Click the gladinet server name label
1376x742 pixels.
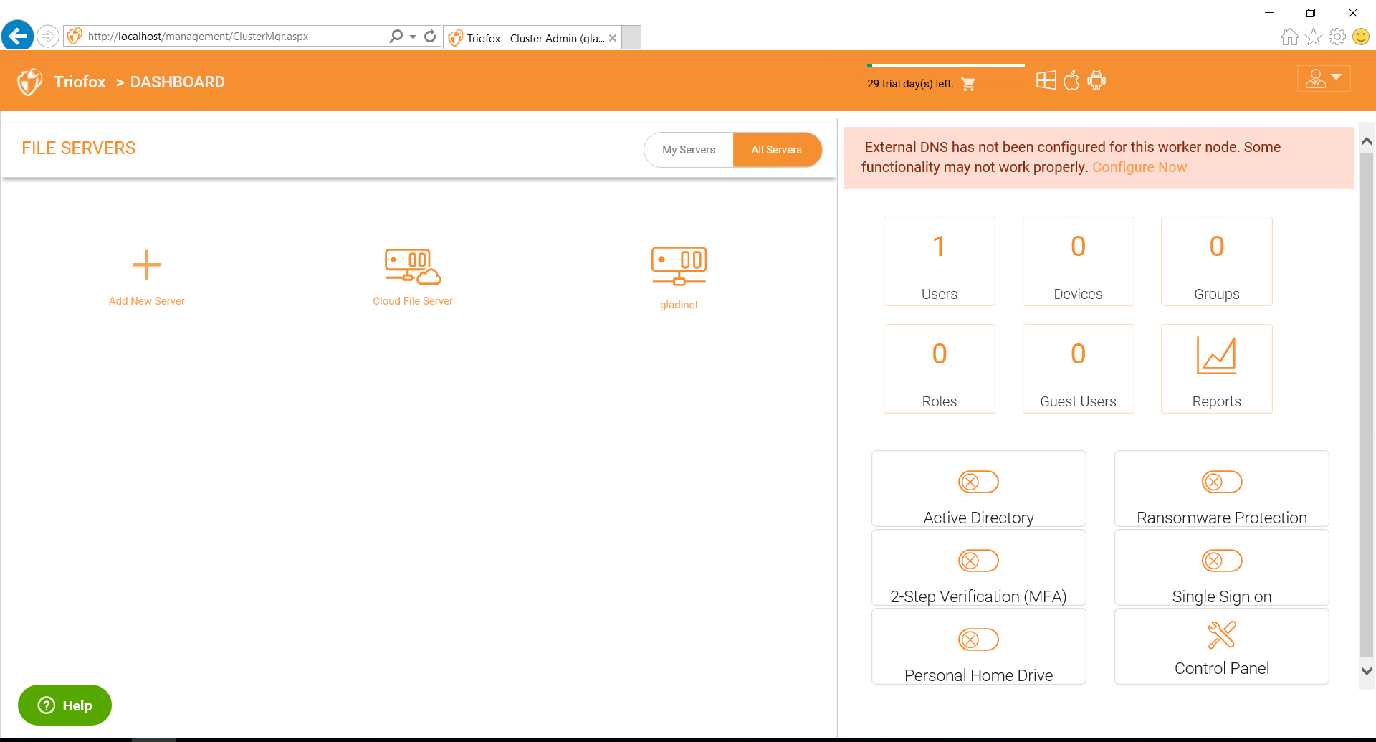coord(679,305)
